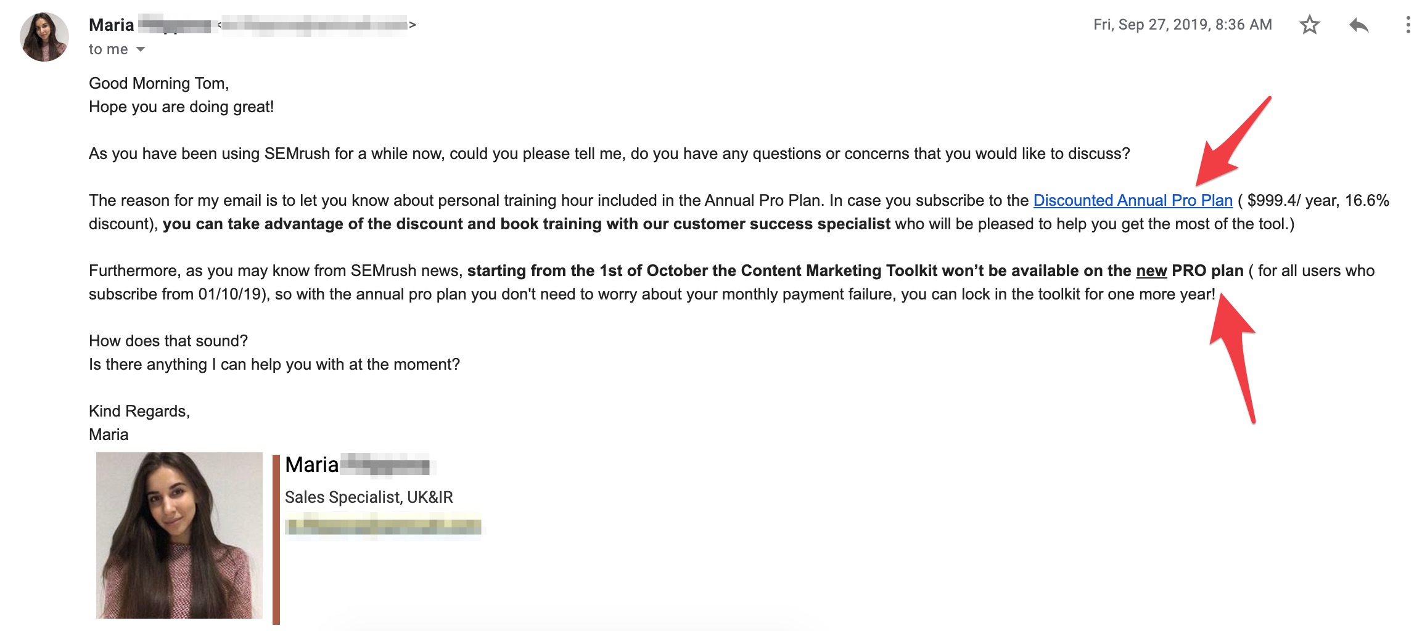Expand recipient details arrow beside "to me"
Image resolution: width=1422 pixels, height=631 pixels.
click(x=141, y=49)
